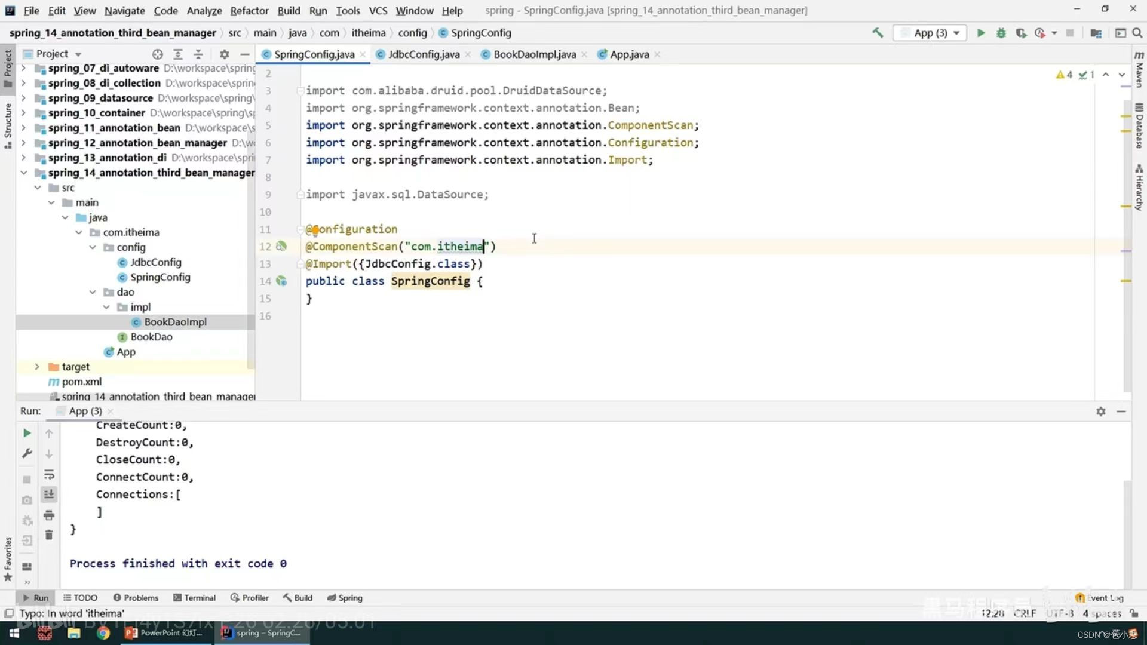
Task: Click the Build project hammer icon
Action: click(878, 33)
